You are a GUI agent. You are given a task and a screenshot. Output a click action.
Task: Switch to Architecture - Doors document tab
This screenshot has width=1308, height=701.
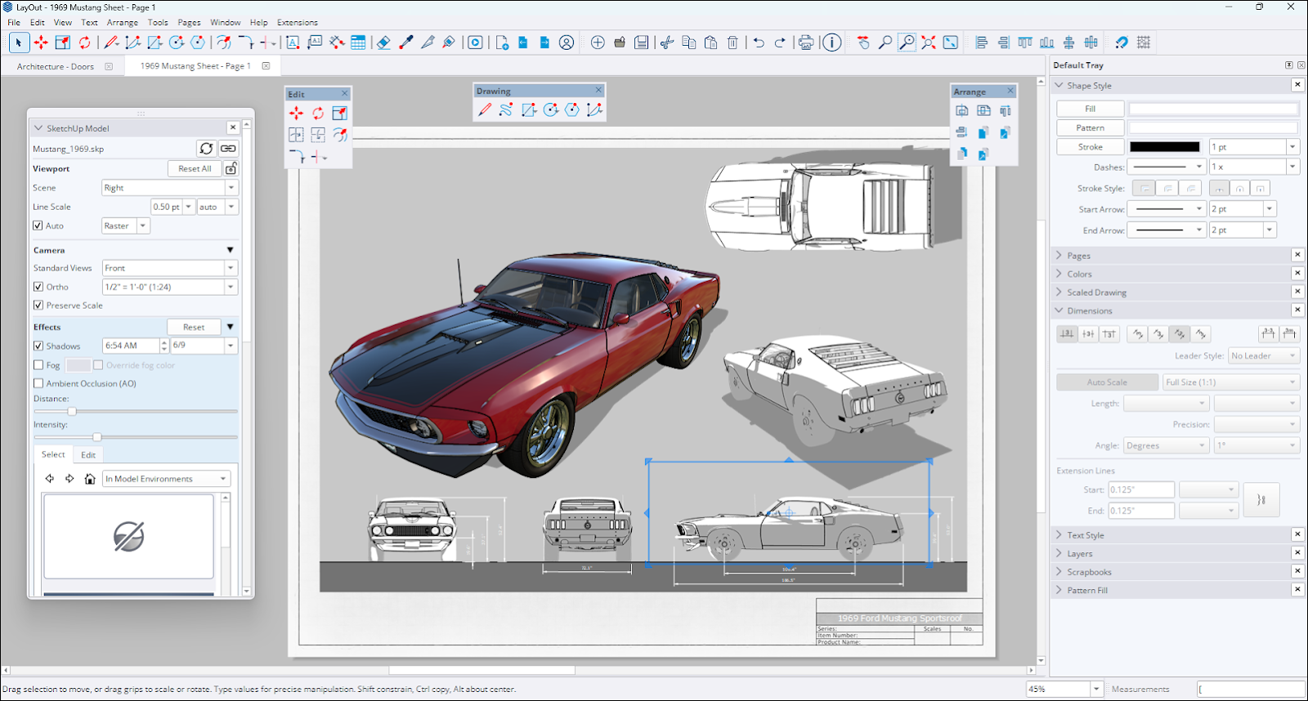(56, 66)
